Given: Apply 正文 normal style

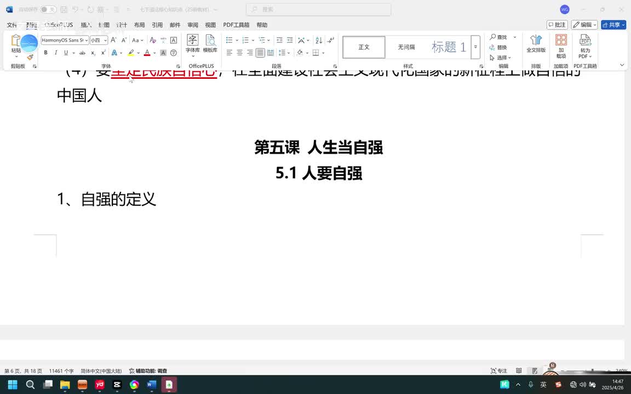Looking at the screenshot, I should coord(364,47).
